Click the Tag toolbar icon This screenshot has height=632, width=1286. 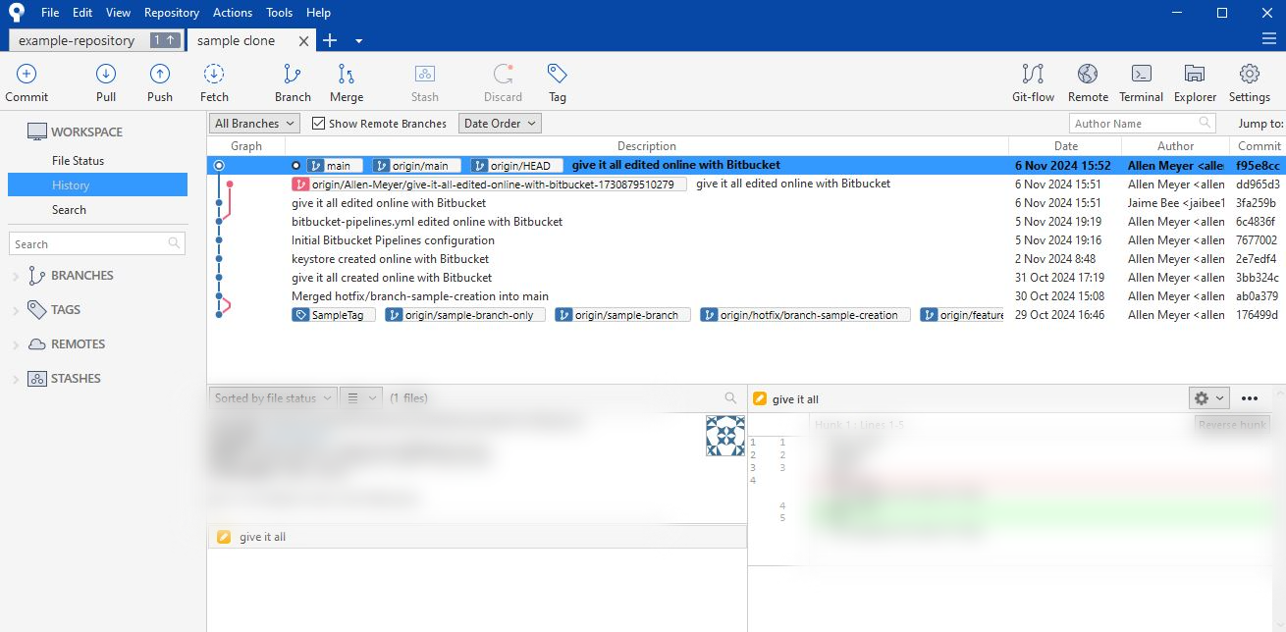tap(557, 74)
